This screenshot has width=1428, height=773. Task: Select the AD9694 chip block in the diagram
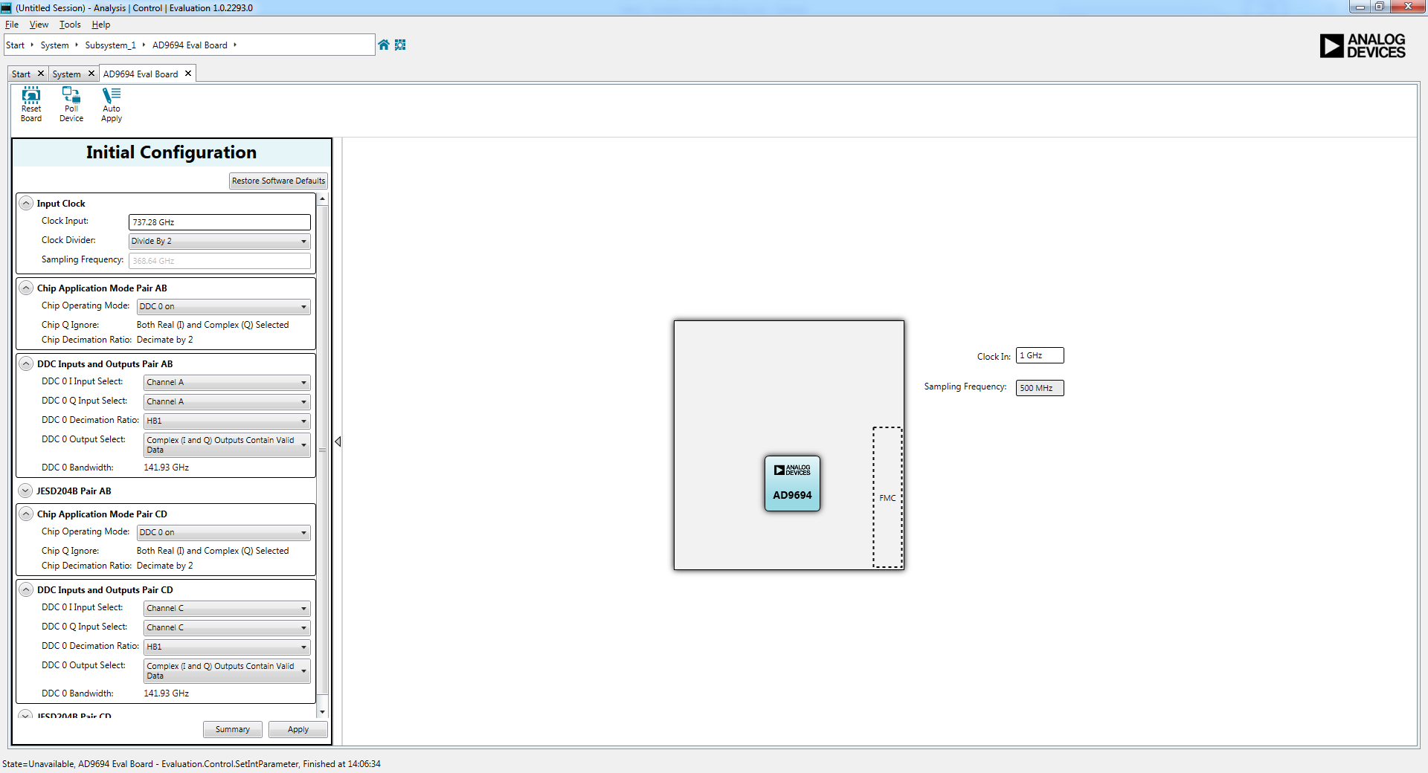point(792,484)
